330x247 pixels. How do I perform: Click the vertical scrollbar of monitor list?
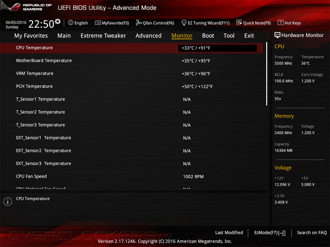tap(267, 74)
